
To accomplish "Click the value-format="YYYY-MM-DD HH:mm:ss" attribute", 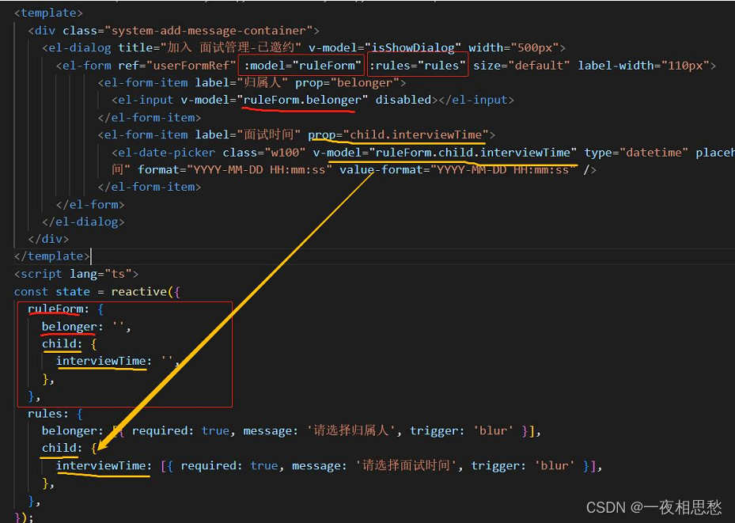I will [x=457, y=169].
